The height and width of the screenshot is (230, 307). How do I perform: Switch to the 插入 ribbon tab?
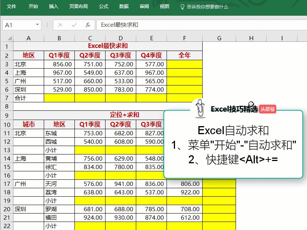point(53,6)
